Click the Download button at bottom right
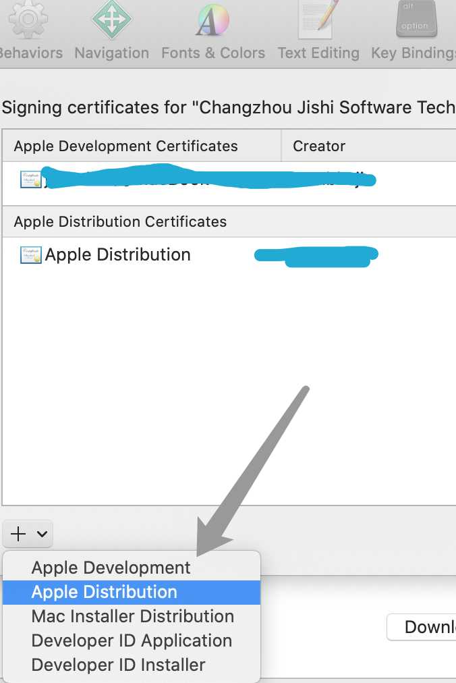 422,627
